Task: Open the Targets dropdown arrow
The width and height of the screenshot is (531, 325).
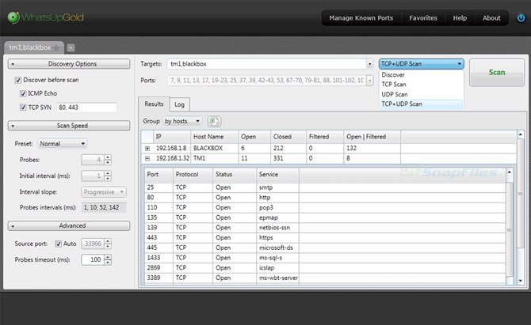Action: pos(369,64)
